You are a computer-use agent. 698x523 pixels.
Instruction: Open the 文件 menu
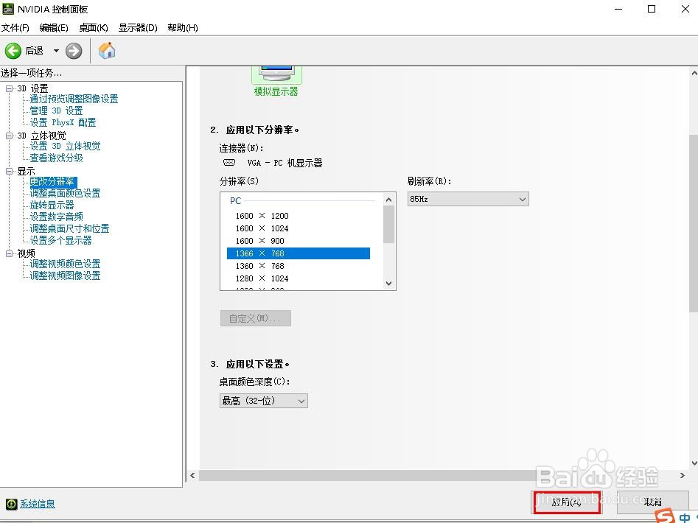click(x=15, y=27)
